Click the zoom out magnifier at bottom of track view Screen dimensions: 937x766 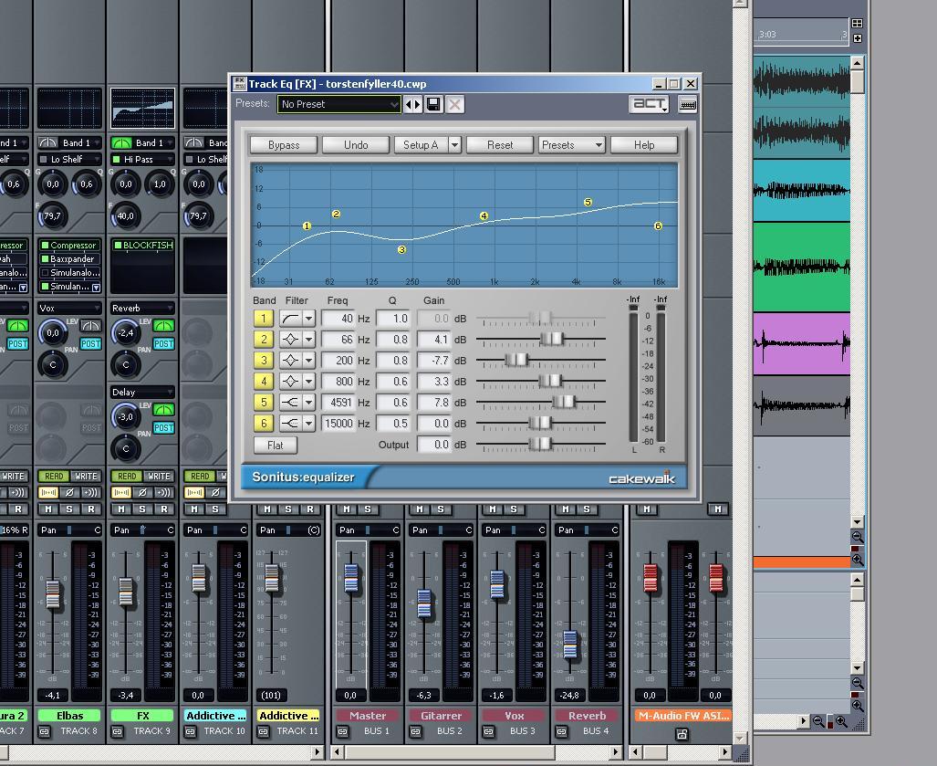(x=818, y=722)
